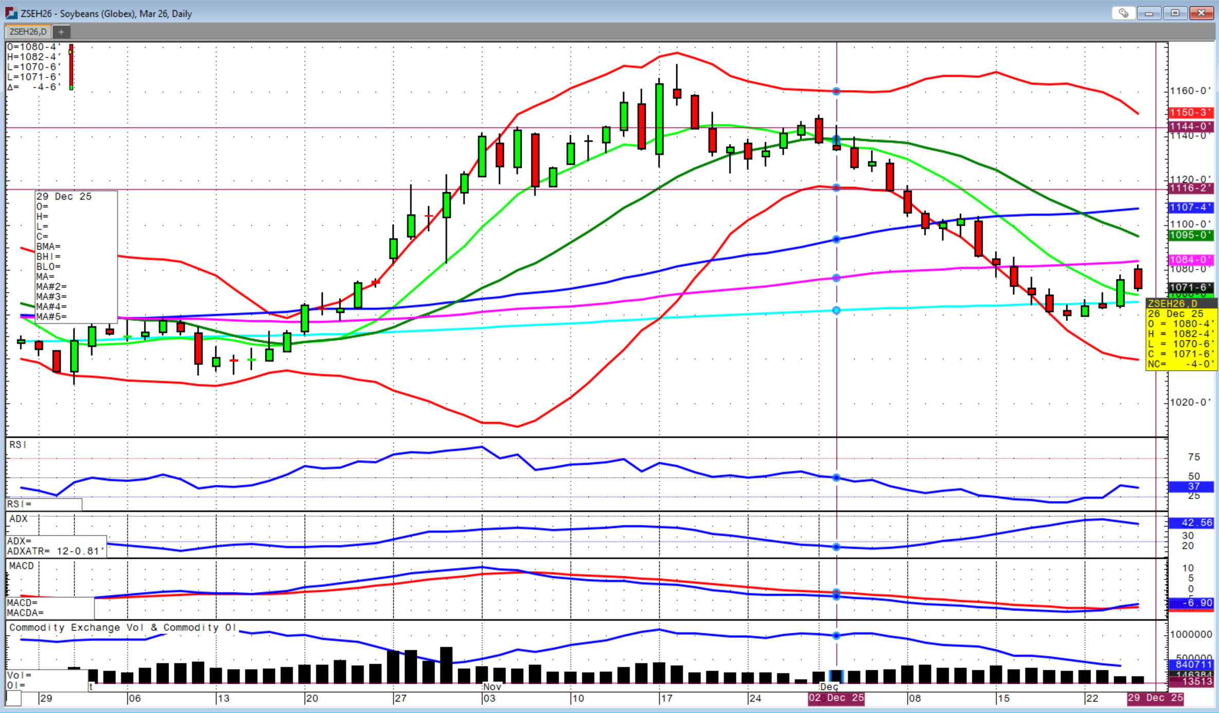The width and height of the screenshot is (1219, 713).
Task: Add a new chart tab with plus button
Action: [x=61, y=32]
